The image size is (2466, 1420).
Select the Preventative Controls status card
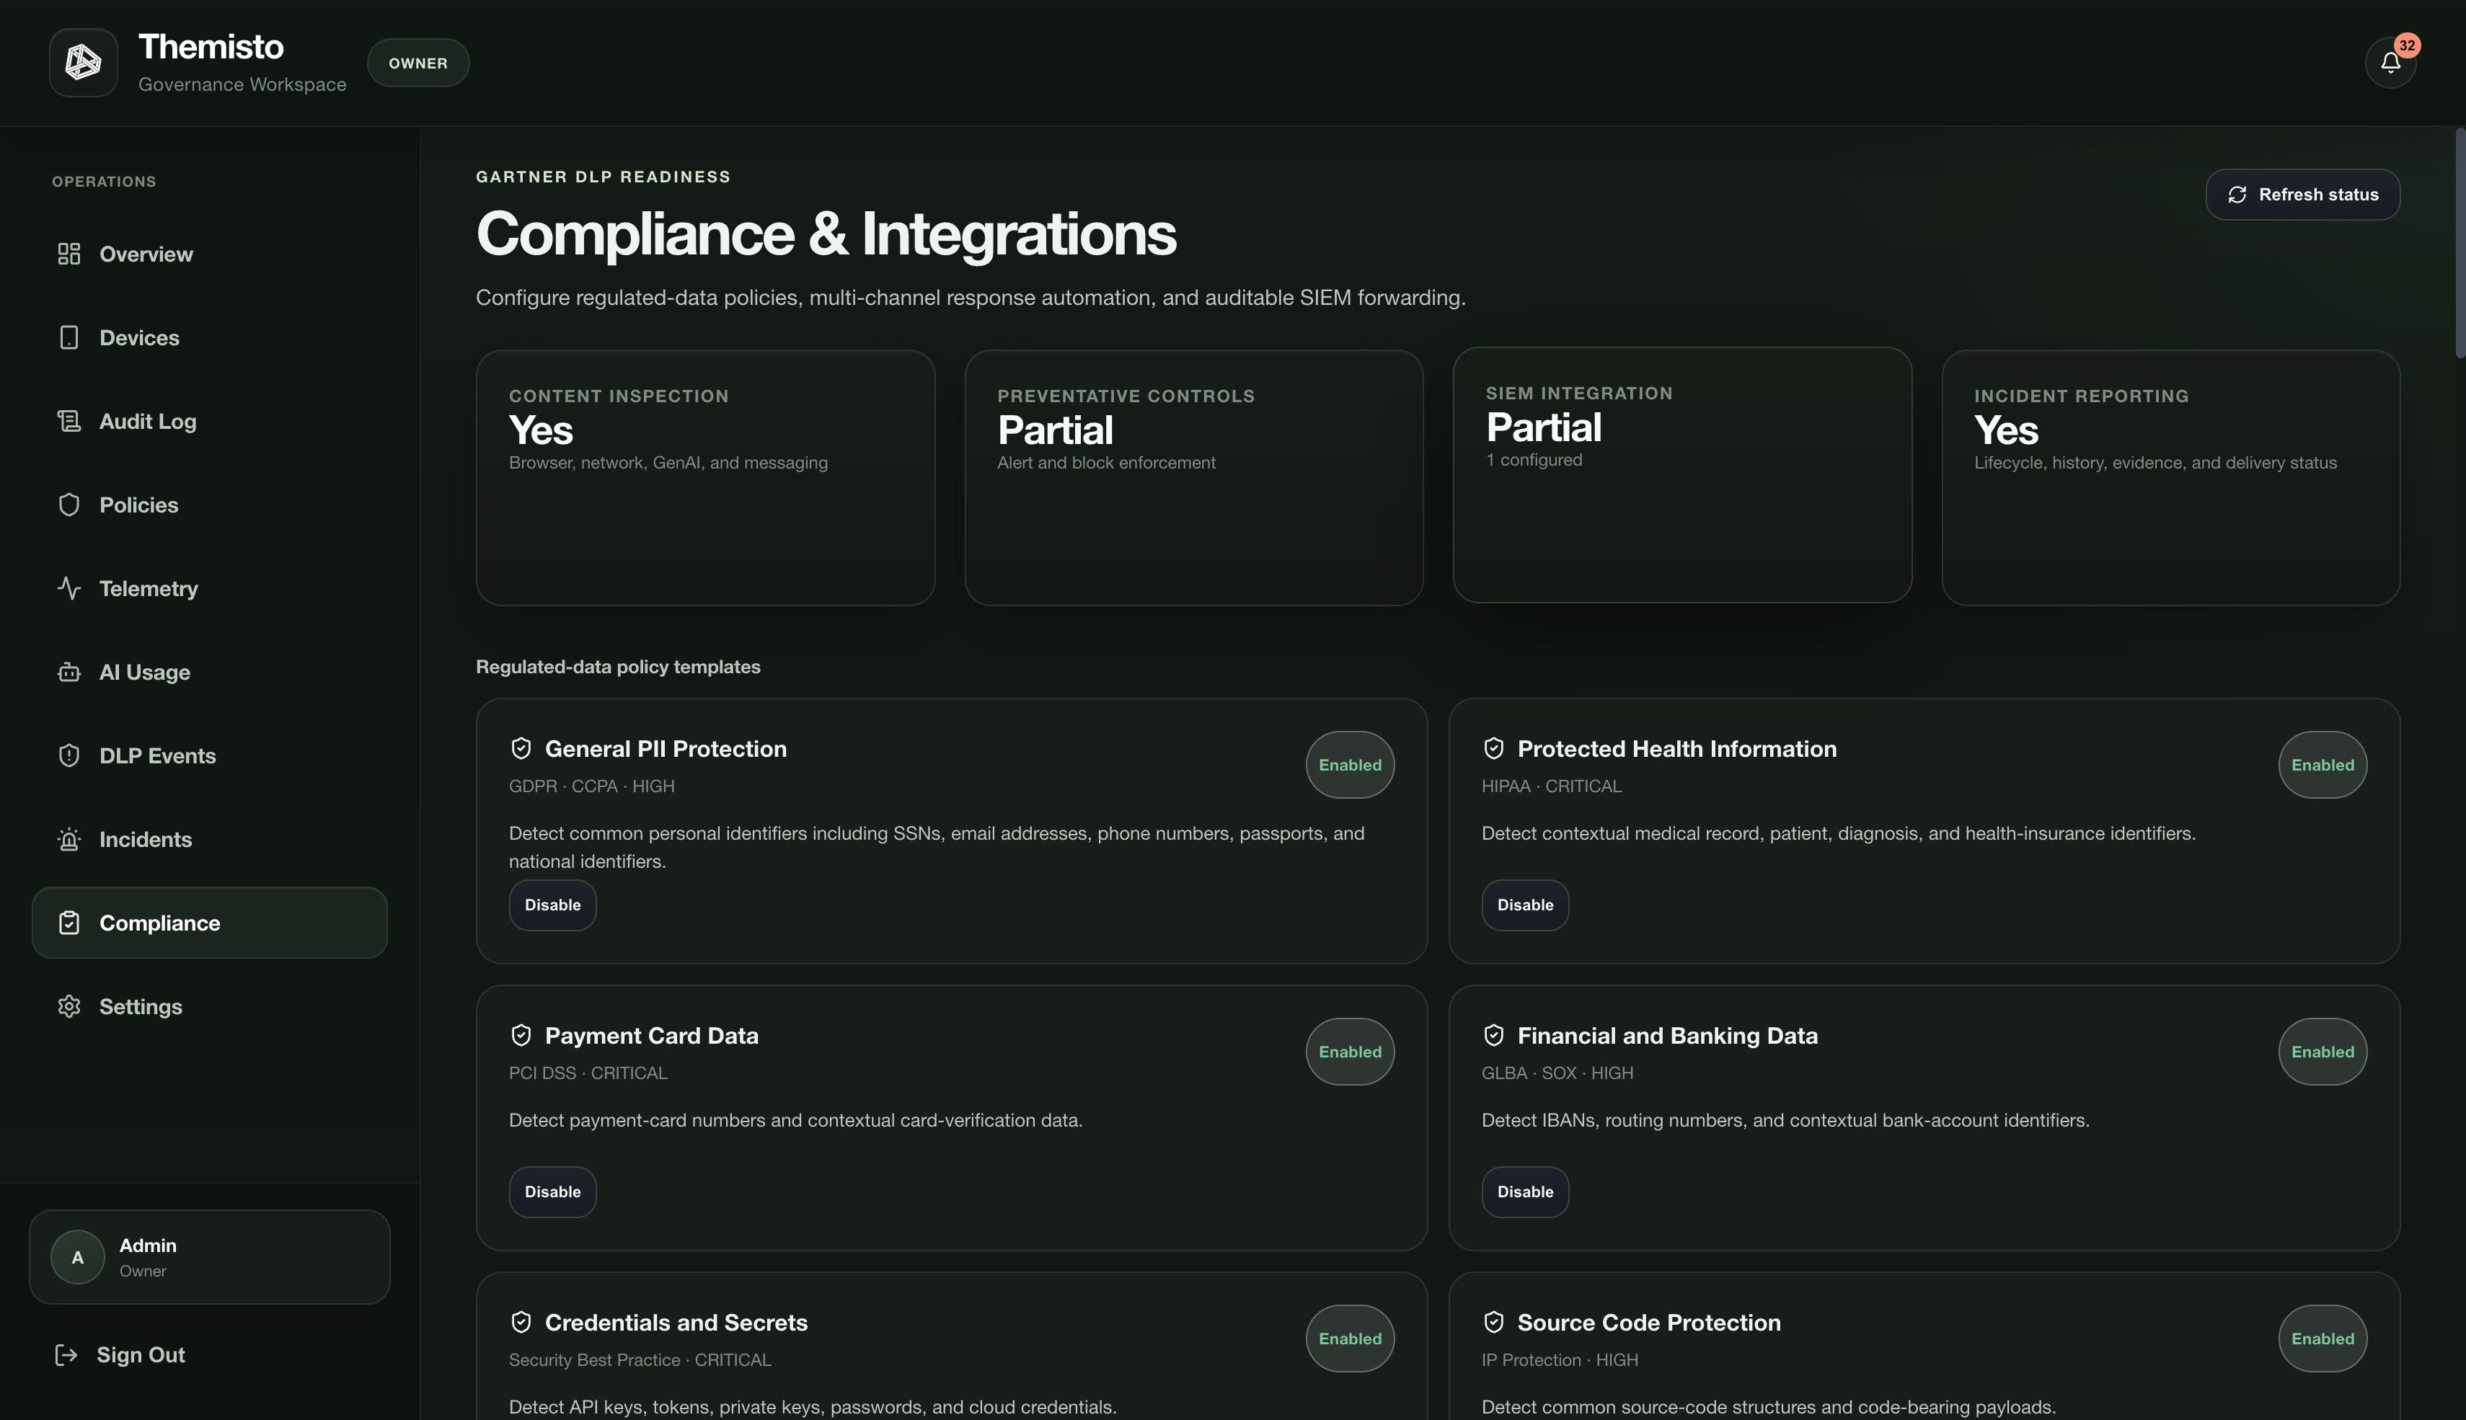pos(1194,478)
